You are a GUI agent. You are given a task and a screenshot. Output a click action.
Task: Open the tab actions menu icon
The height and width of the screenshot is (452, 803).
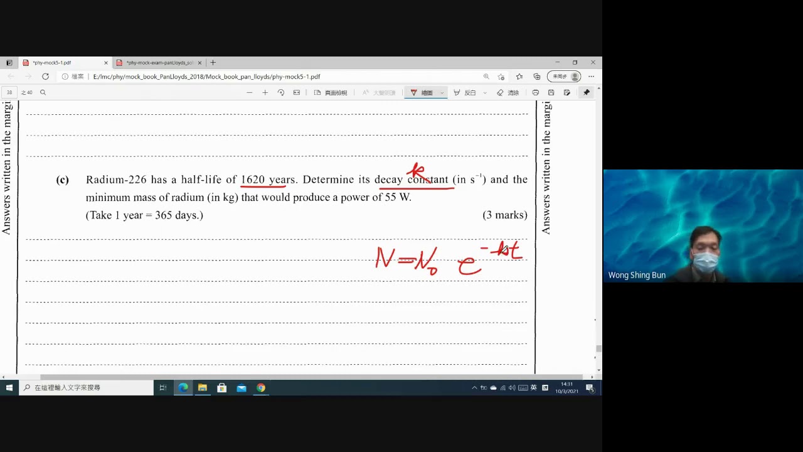pyautogui.click(x=9, y=63)
